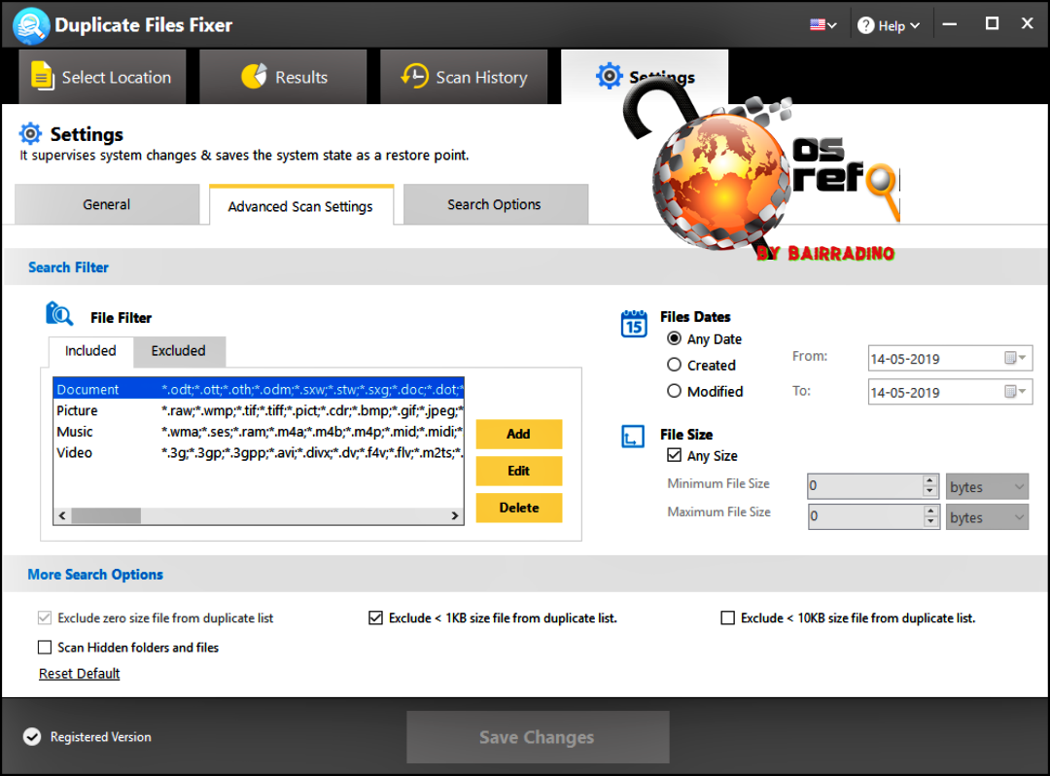Select the Picture filter row
This screenshot has width=1050, height=776.
pyautogui.click(x=259, y=410)
